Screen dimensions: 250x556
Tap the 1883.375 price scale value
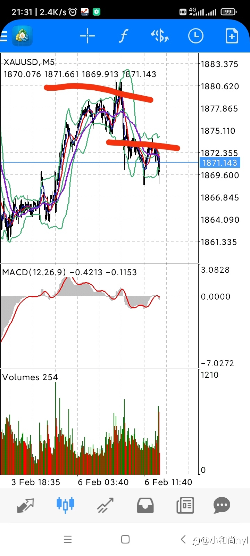(x=220, y=64)
